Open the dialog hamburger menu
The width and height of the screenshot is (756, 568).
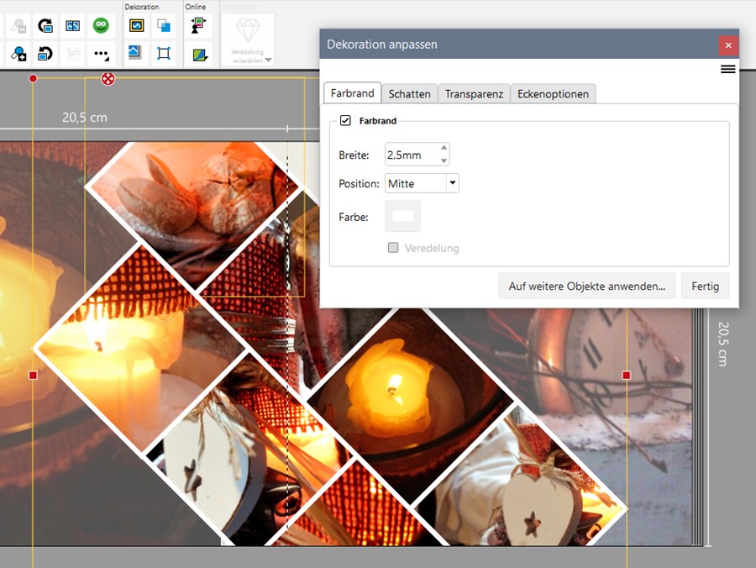tap(727, 70)
